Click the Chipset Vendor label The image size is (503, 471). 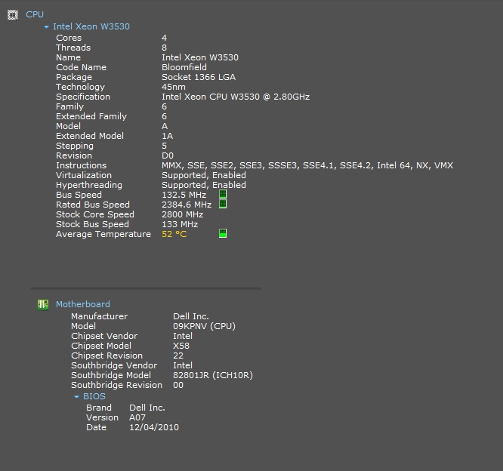104,336
